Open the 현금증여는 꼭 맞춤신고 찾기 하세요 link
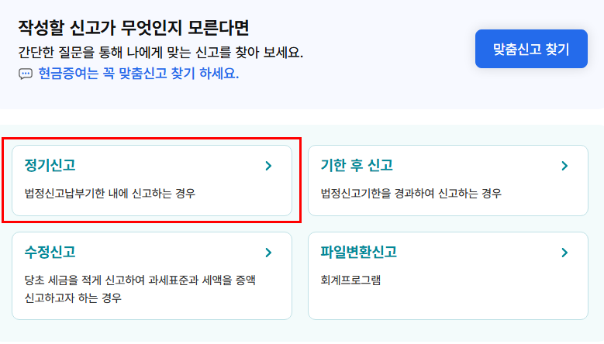Viewport: 604px width, 344px height. pos(139,73)
